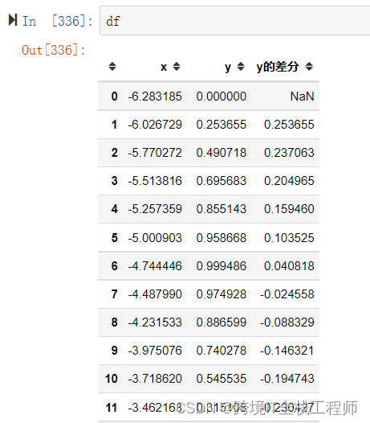Select x value -3.718620

pyautogui.click(x=155, y=379)
